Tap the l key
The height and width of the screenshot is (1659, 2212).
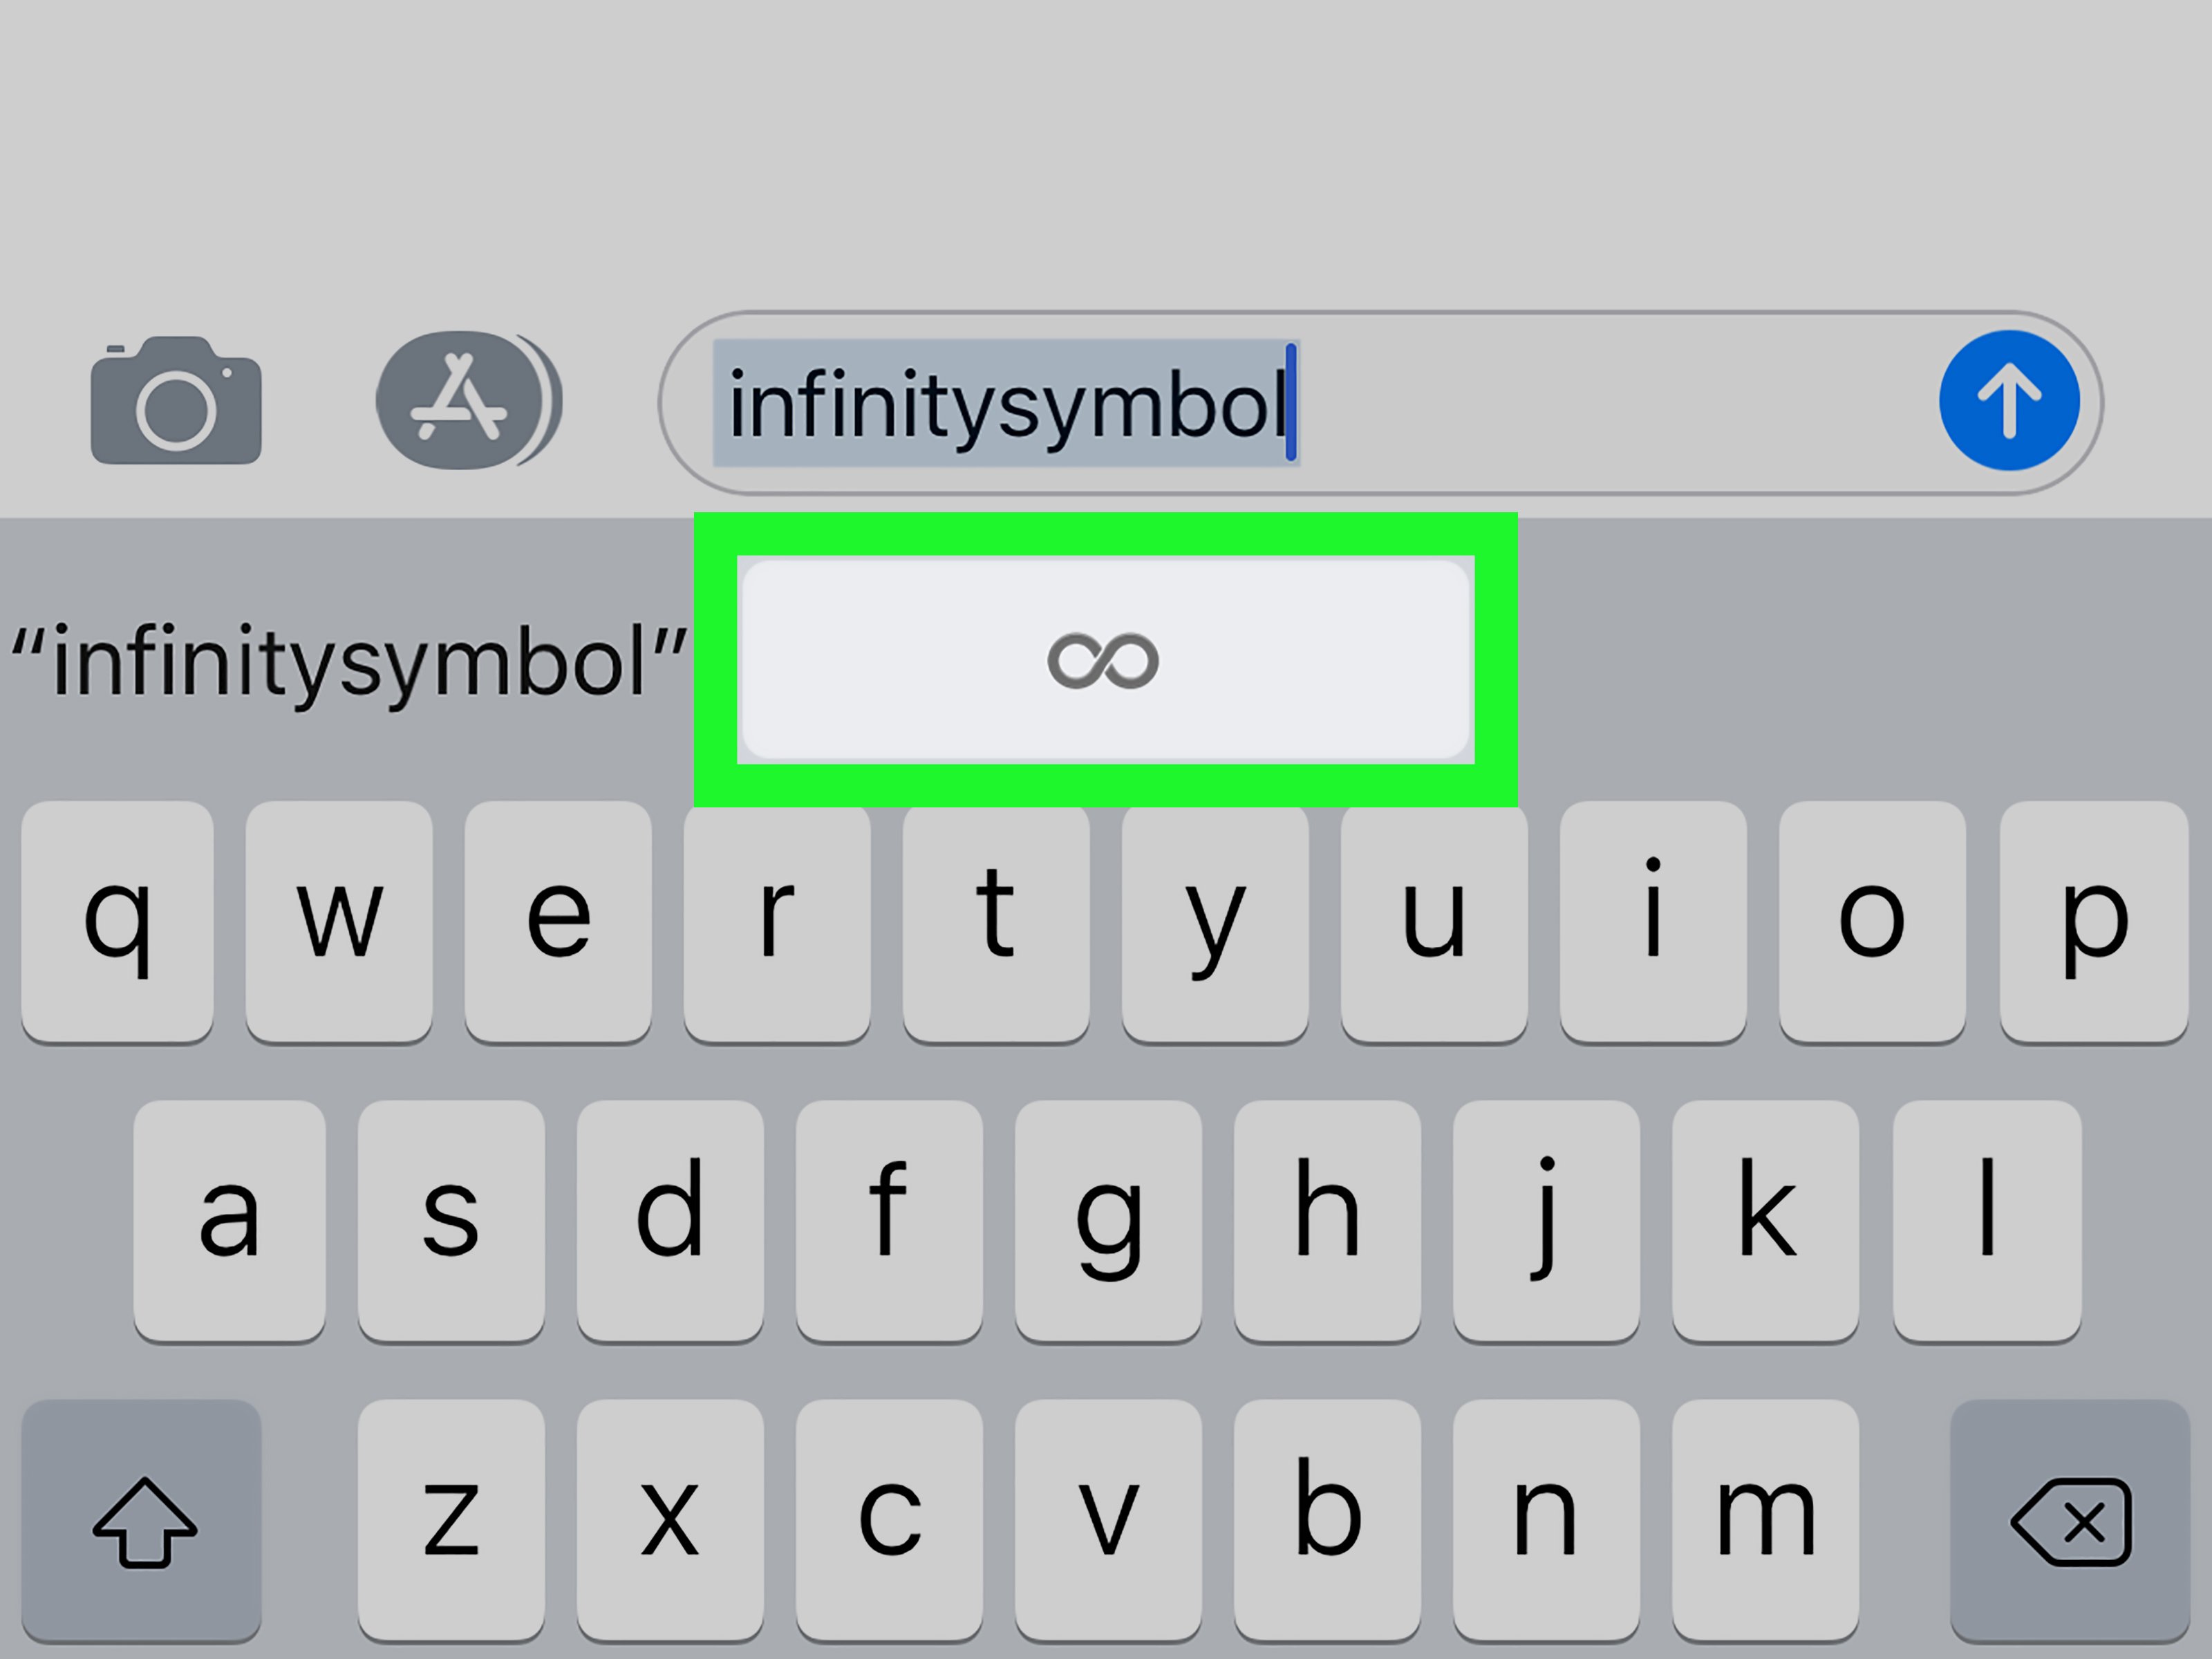1987,1221
